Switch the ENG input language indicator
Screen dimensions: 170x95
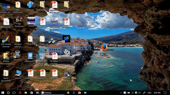point(149,93)
